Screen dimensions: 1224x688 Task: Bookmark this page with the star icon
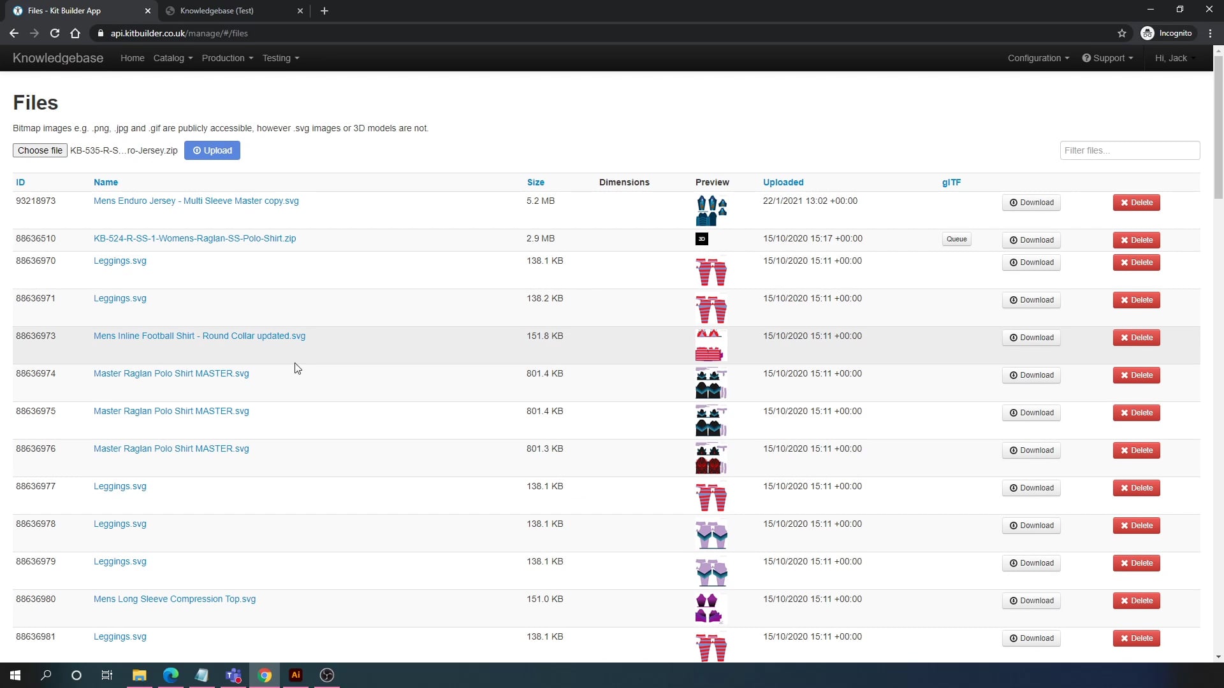click(1122, 33)
